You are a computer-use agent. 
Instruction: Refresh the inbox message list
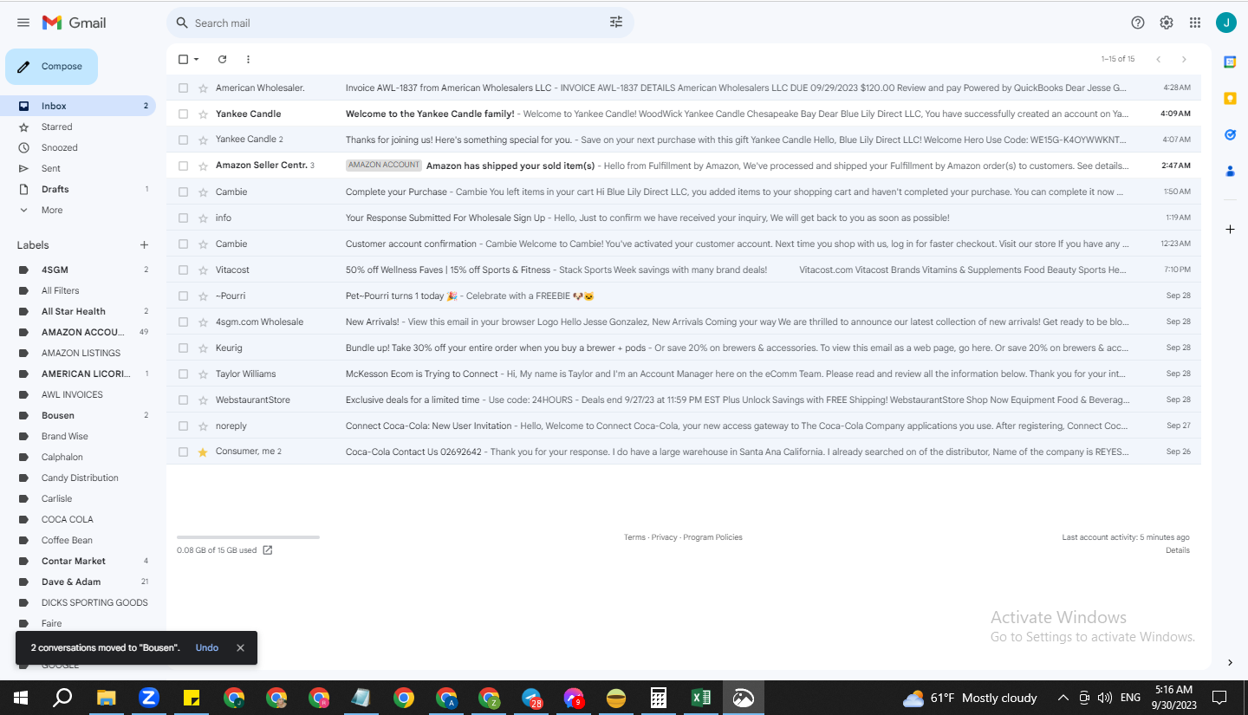click(x=222, y=59)
